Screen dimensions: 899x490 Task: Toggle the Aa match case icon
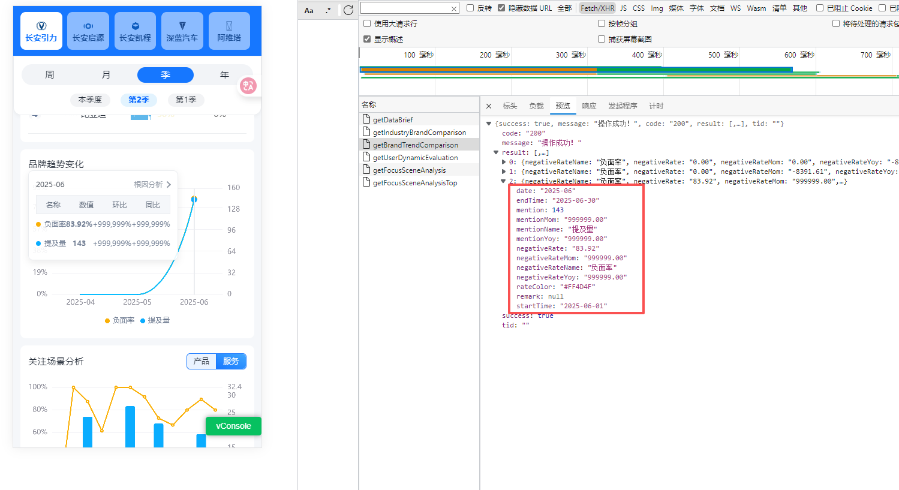pos(309,10)
